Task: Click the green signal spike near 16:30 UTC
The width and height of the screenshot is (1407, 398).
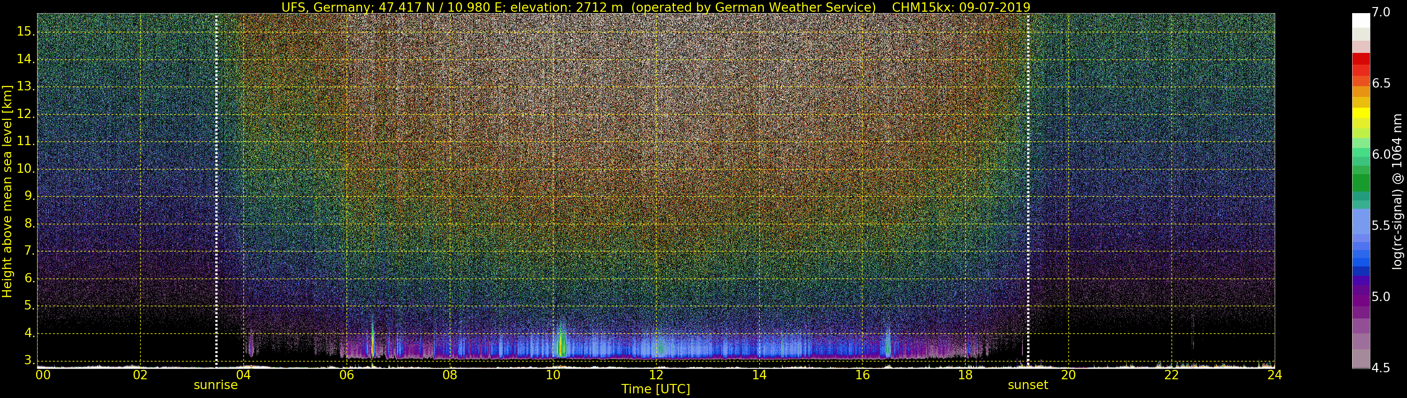Action: [x=887, y=344]
